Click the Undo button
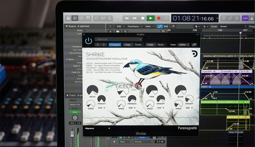This screenshot has width=255, height=147. click(150, 45)
